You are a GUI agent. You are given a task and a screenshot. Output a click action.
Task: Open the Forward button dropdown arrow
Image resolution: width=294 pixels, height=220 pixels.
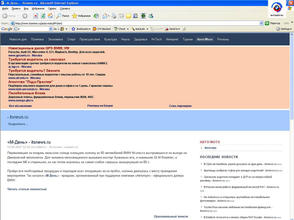tap(30, 16)
